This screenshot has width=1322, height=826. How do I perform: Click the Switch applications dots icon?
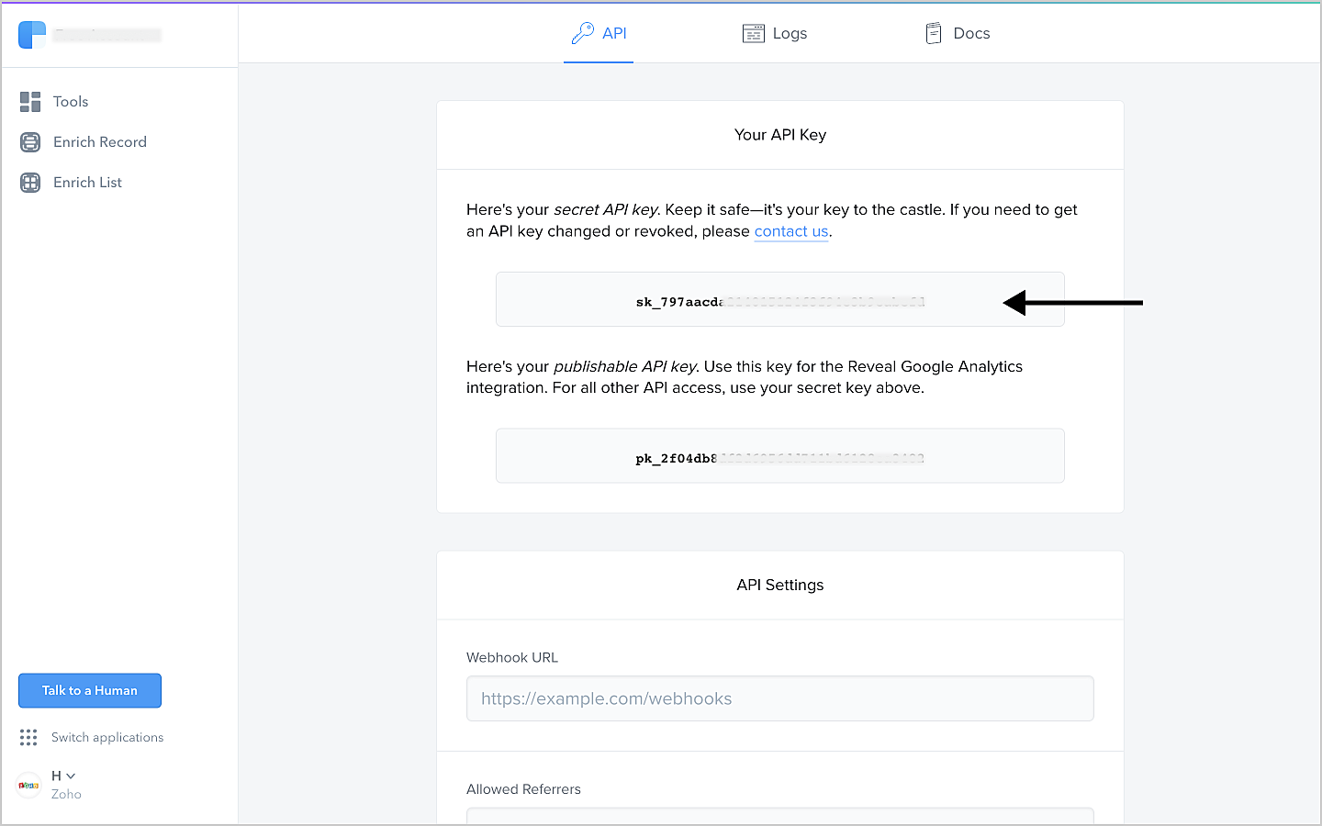28,738
